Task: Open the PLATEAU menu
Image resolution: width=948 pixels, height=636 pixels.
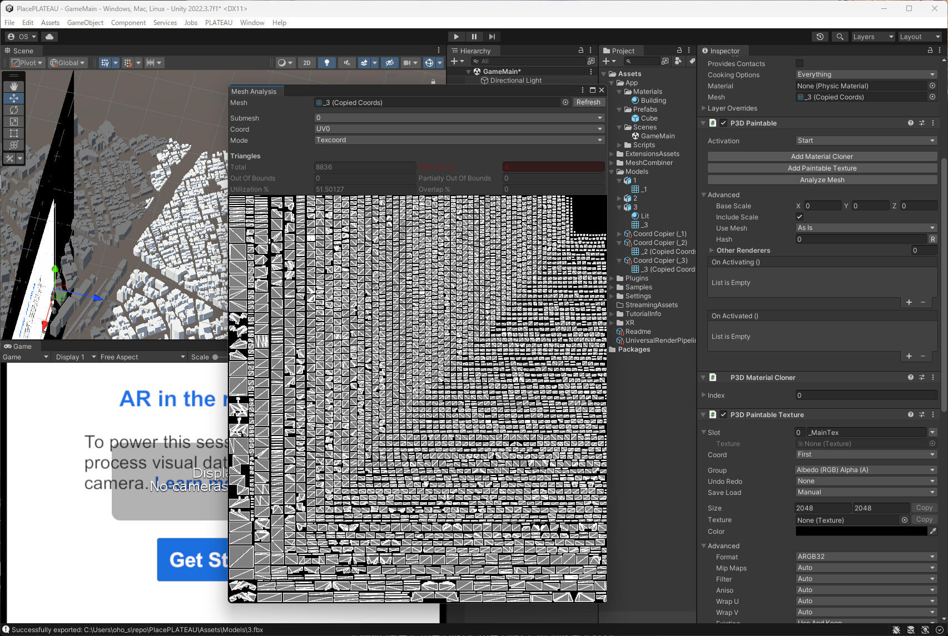Action: click(219, 23)
